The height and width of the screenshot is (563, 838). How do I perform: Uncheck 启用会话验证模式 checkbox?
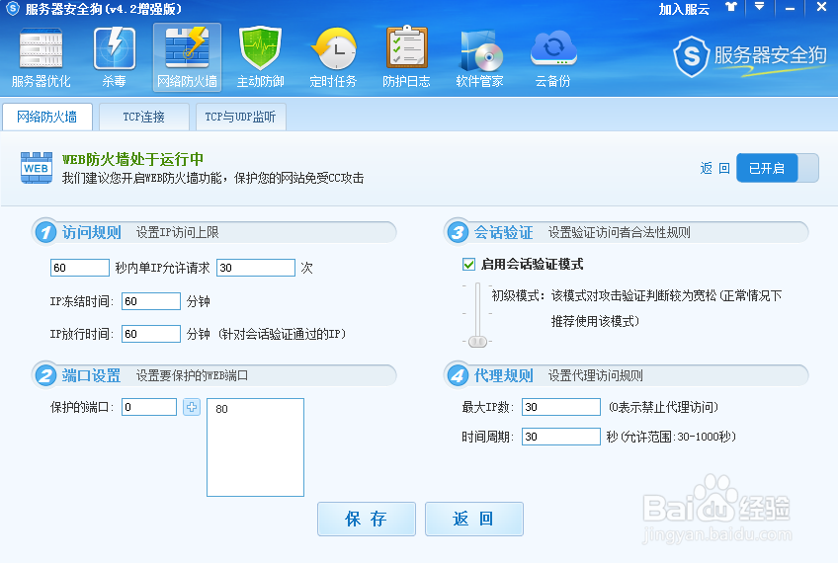(x=468, y=265)
